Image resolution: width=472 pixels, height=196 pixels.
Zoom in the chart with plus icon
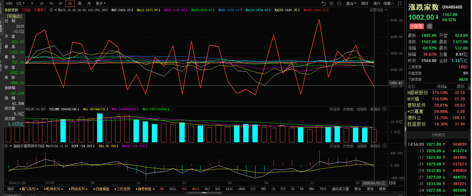tap(331, 3)
